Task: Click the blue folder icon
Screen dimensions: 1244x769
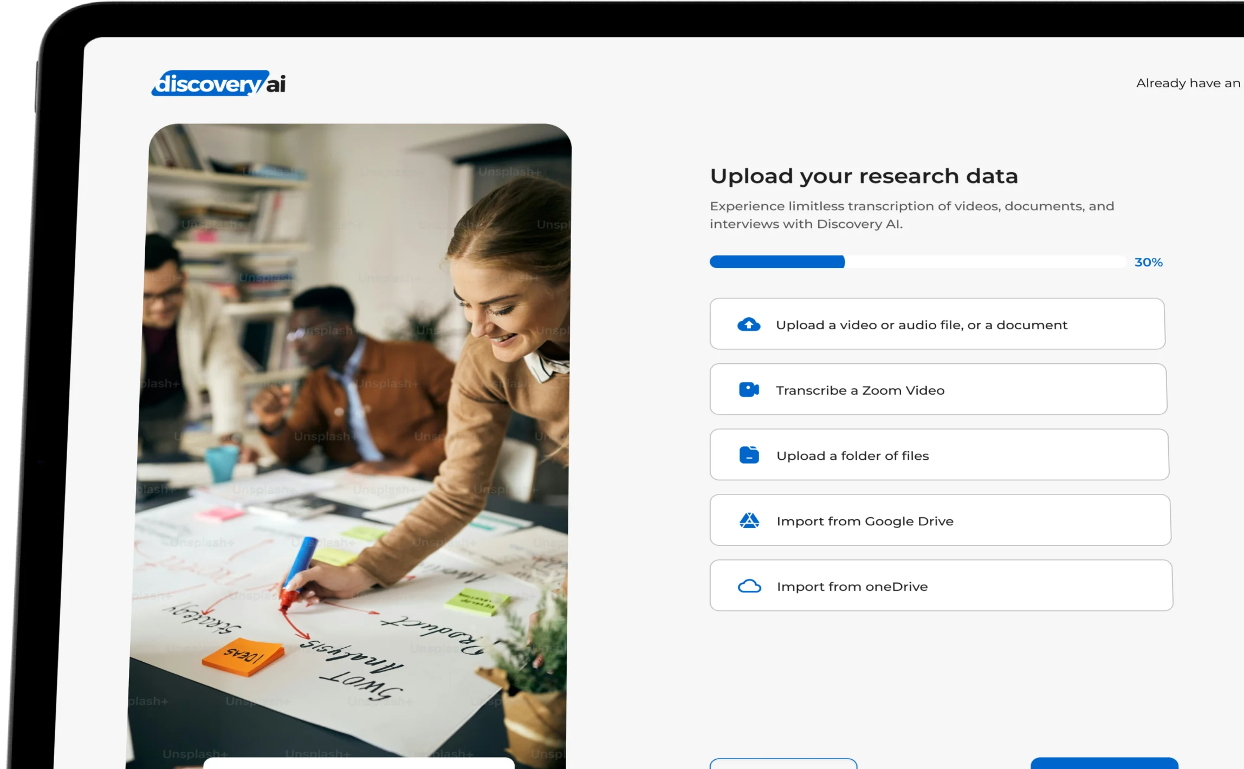Action: (749, 455)
